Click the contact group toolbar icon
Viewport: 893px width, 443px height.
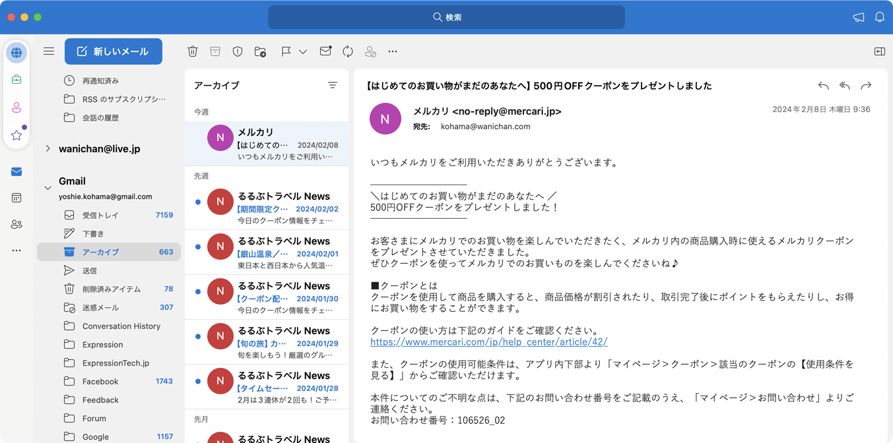coord(370,51)
